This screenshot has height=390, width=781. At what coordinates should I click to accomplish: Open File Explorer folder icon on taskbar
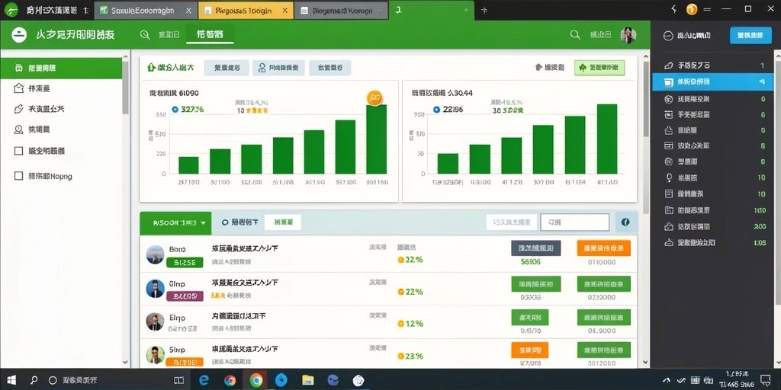coord(307,381)
